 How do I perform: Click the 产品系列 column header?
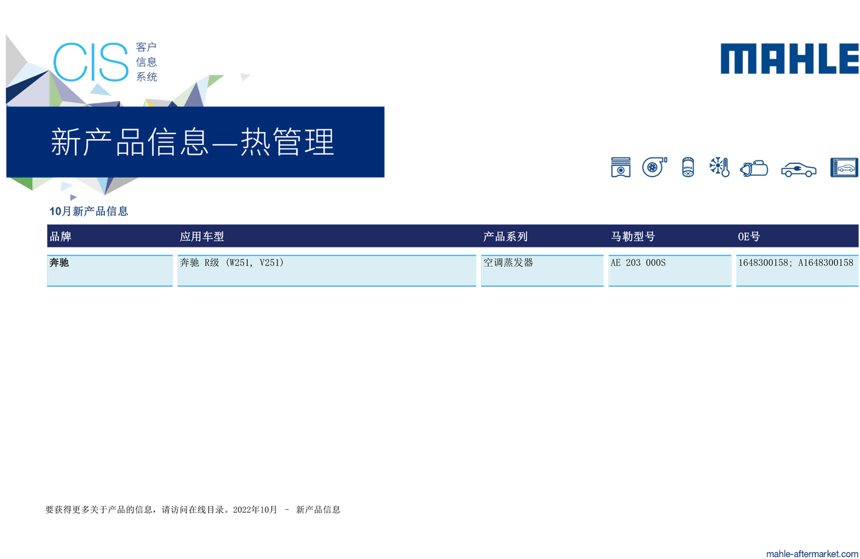click(505, 236)
